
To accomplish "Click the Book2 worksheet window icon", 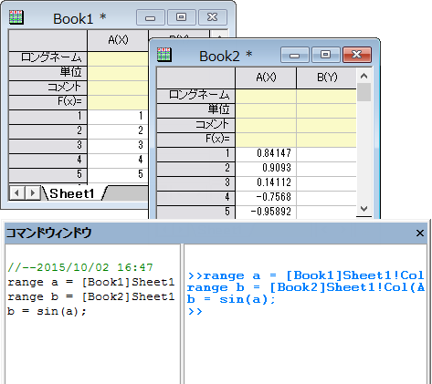I will click(x=164, y=55).
